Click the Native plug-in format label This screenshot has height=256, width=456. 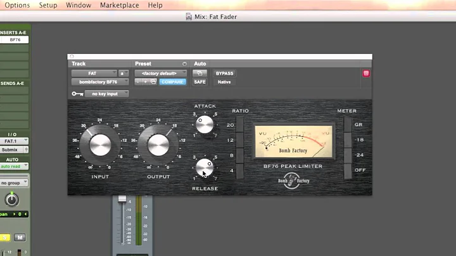(224, 82)
